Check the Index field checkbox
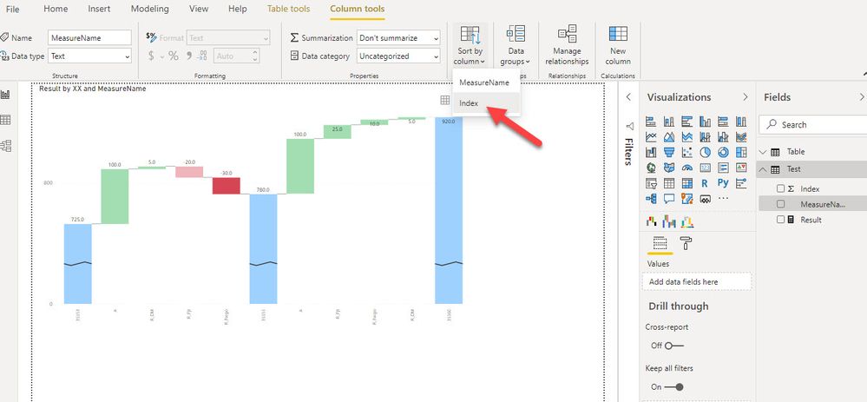 tap(781, 188)
